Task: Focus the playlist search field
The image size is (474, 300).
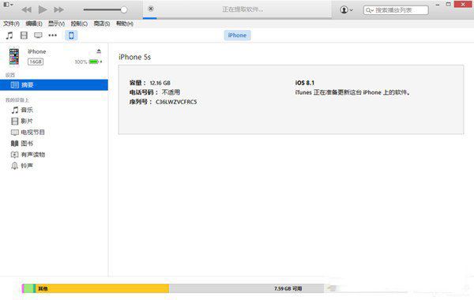Action: pyautogui.click(x=396, y=10)
